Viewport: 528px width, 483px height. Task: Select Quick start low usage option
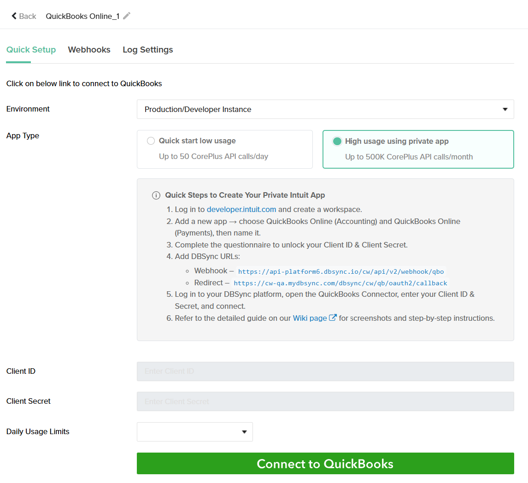tap(151, 141)
